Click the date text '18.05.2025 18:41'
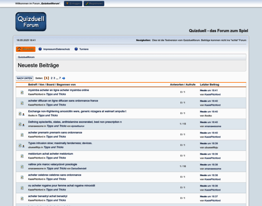 pyautogui.click(x=26, y=40)
